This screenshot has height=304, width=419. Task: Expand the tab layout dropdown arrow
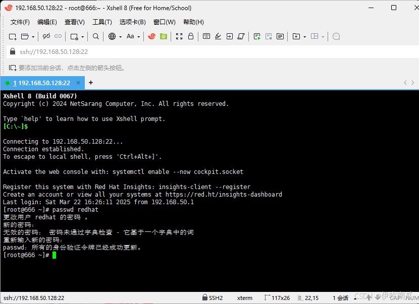click(x=323, y=37)
